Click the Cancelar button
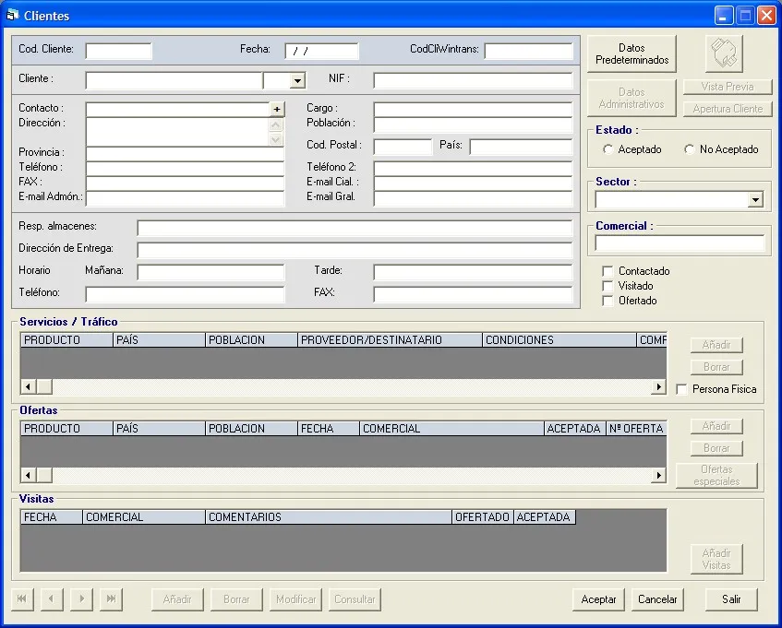Screen dimensions: 782x628 pyautogui.click(x=657, y=599)
